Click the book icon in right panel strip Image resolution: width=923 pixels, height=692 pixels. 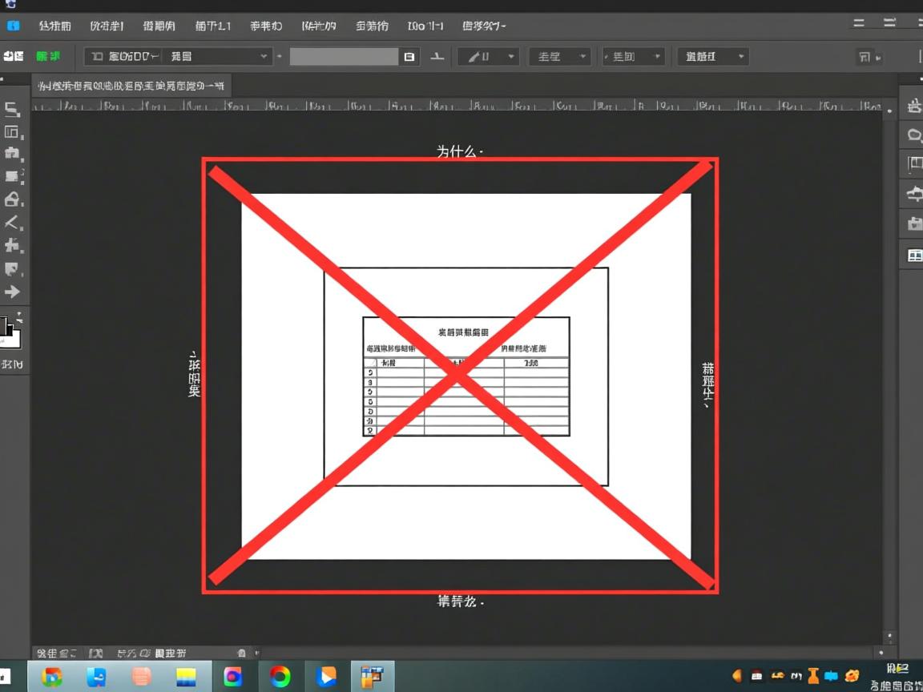[914, 255]
